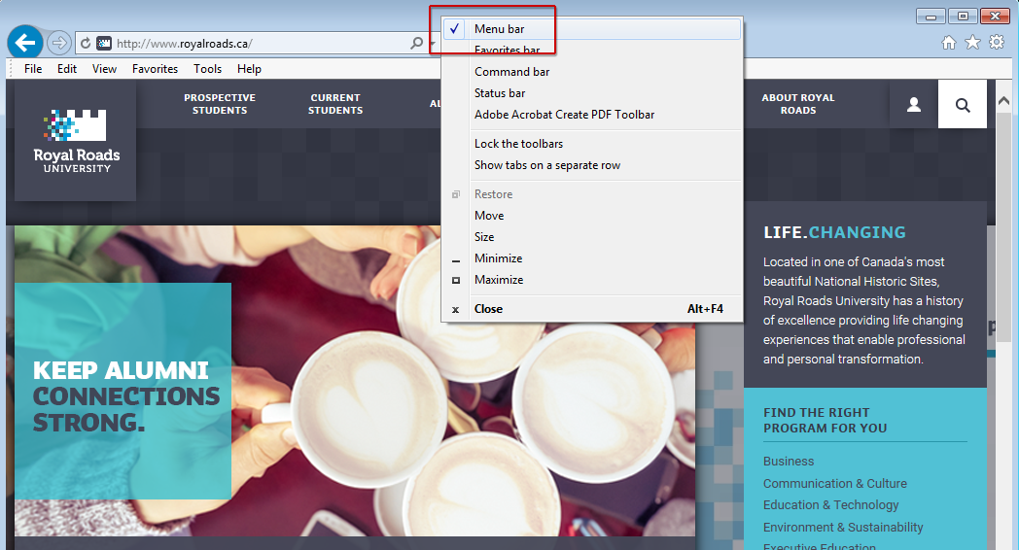Choose Move in the context menu

coord(592,216)
